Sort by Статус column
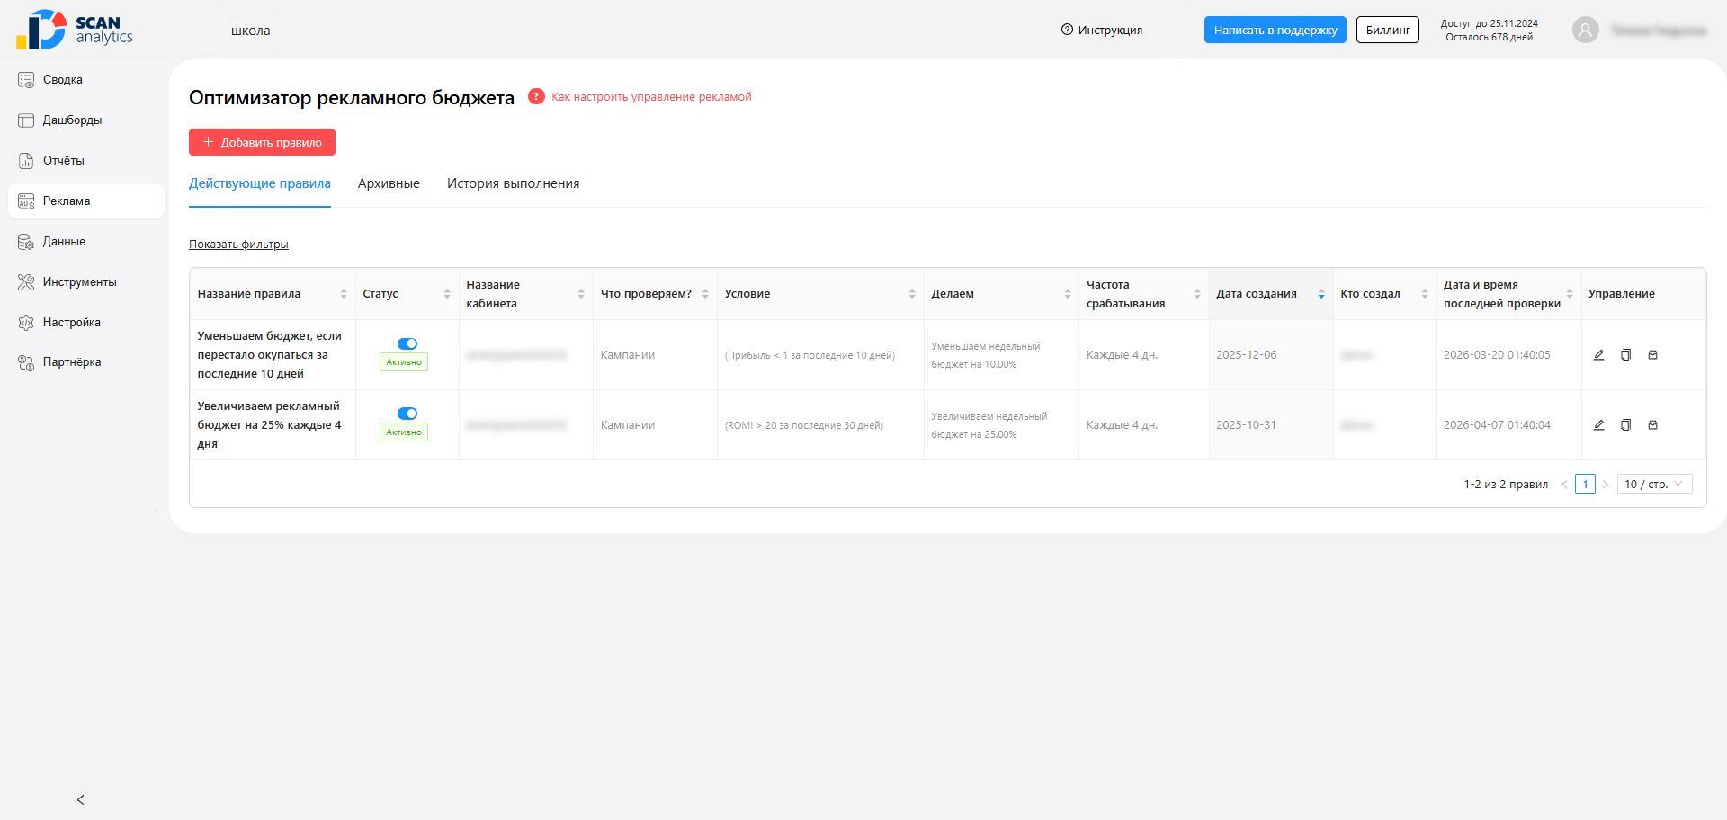 coord(447,294)
